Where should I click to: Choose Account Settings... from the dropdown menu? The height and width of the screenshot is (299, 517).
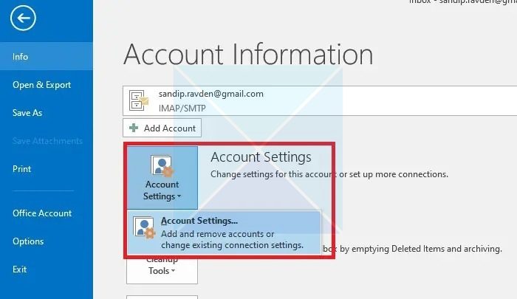[224, 233]
